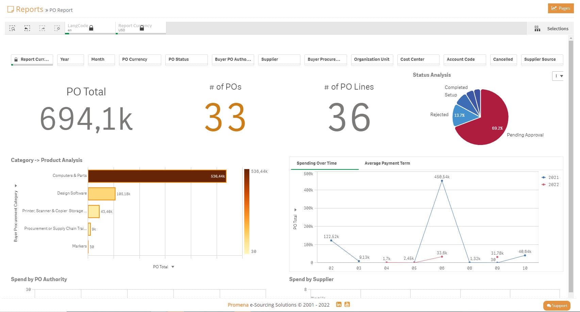
Task: Click the LangCode lock icon
Action: pos(91,28)
